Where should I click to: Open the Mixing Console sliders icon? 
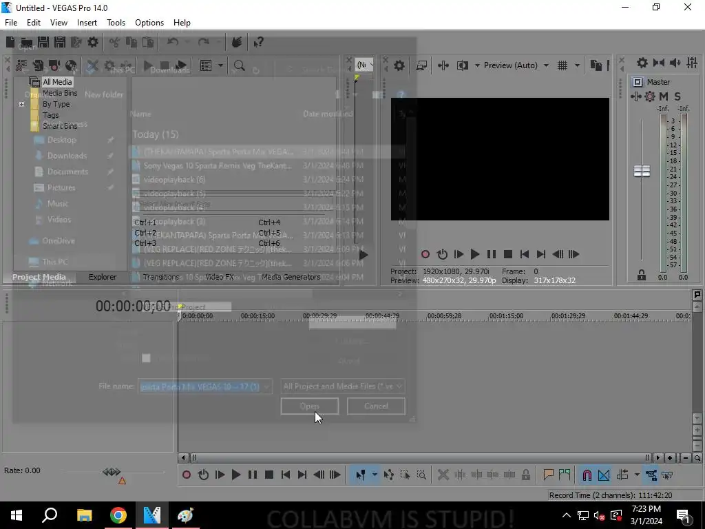pos(692,63)
